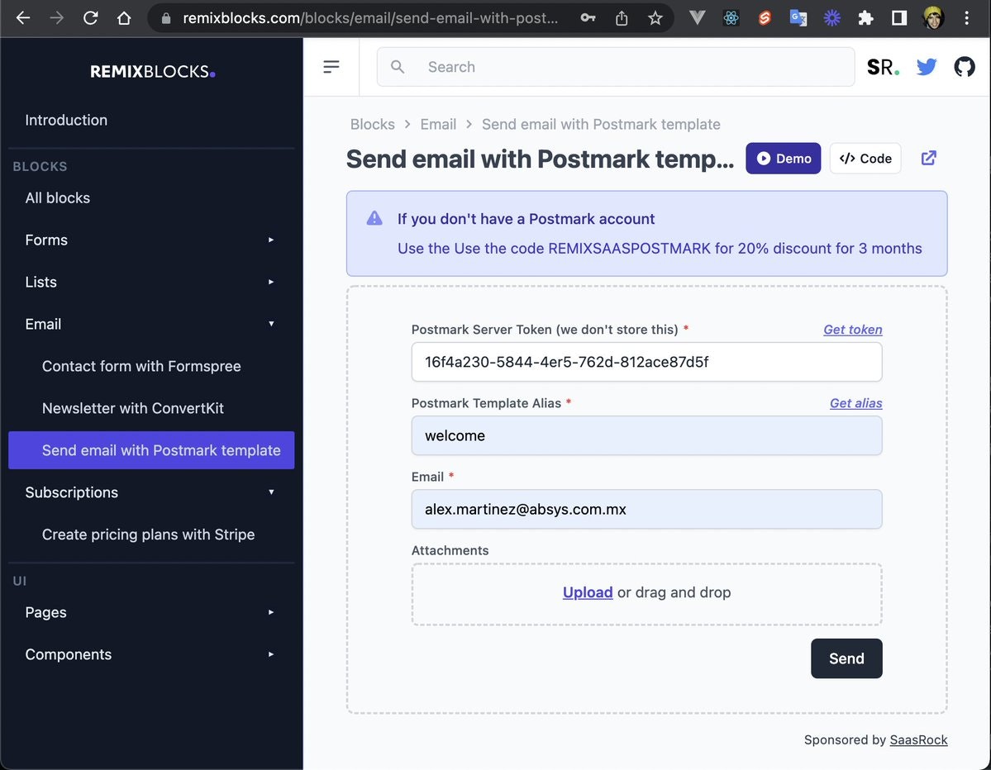991x770 pixels.
Task: Focus the Postmark Template Alias field
Action: (x=646, y=436)
